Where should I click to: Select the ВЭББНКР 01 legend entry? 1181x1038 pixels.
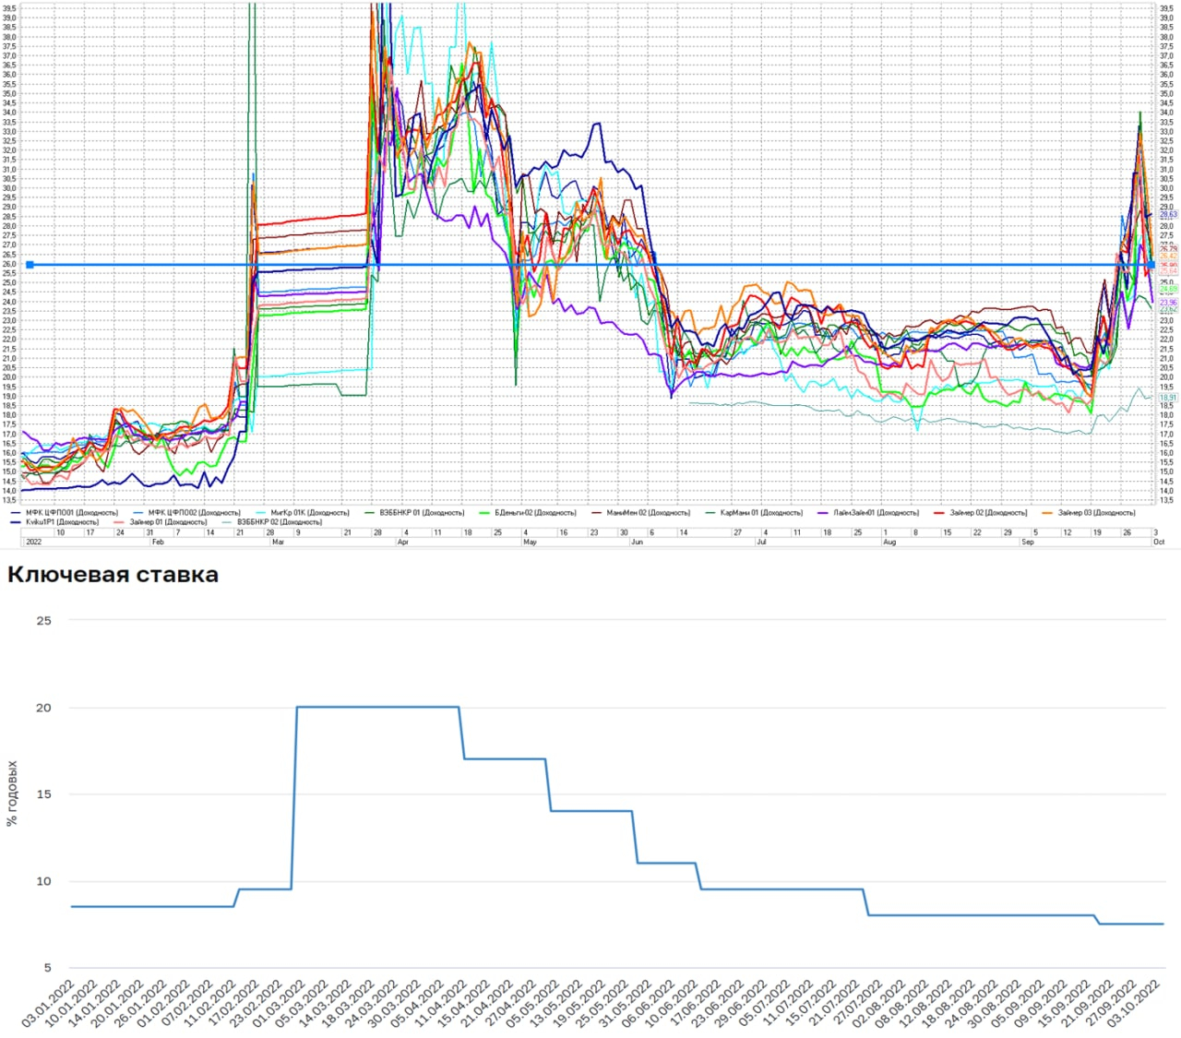click(414, 512)
